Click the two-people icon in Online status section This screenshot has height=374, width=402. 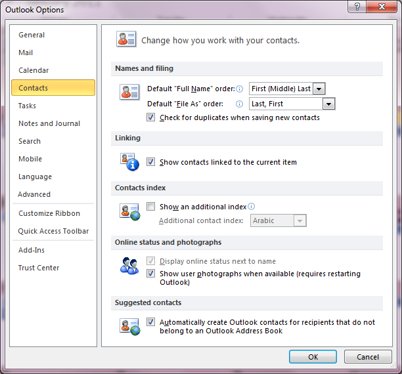tap(129, 266)
